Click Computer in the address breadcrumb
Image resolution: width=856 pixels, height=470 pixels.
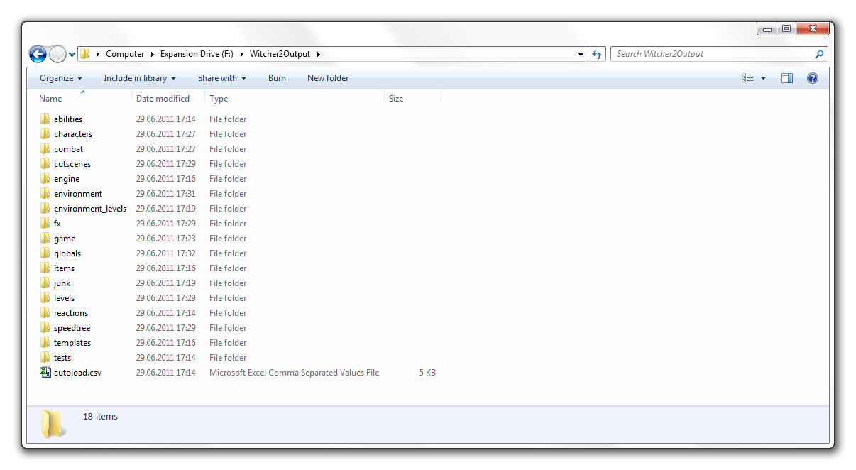[125, 54]
